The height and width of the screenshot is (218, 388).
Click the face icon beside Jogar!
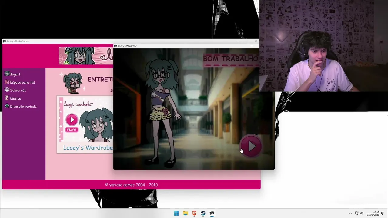[x=7, y=74]
